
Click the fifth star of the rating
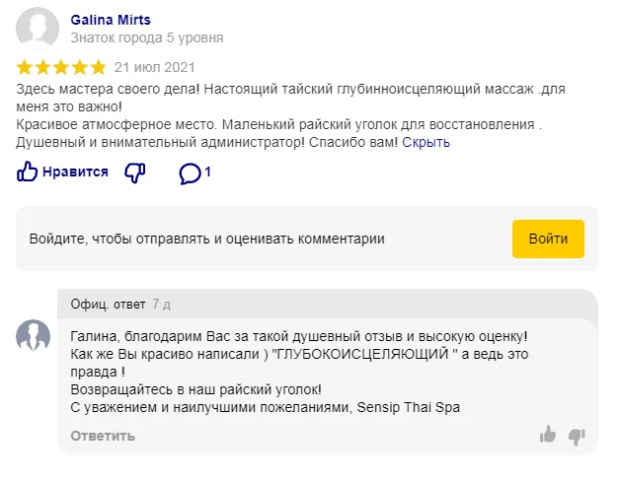pyautogui.click(x=97, y=68)
